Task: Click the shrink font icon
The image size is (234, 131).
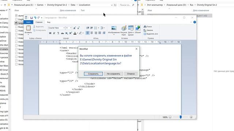Action: [78, 28]
